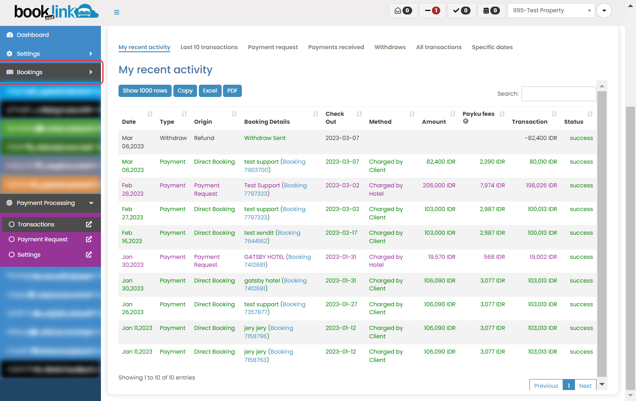This screenshot has height=401, width=636.
Task: Open test xendit Booking 7644162 link
Action: pyautogui.click(x=273, y=237)
